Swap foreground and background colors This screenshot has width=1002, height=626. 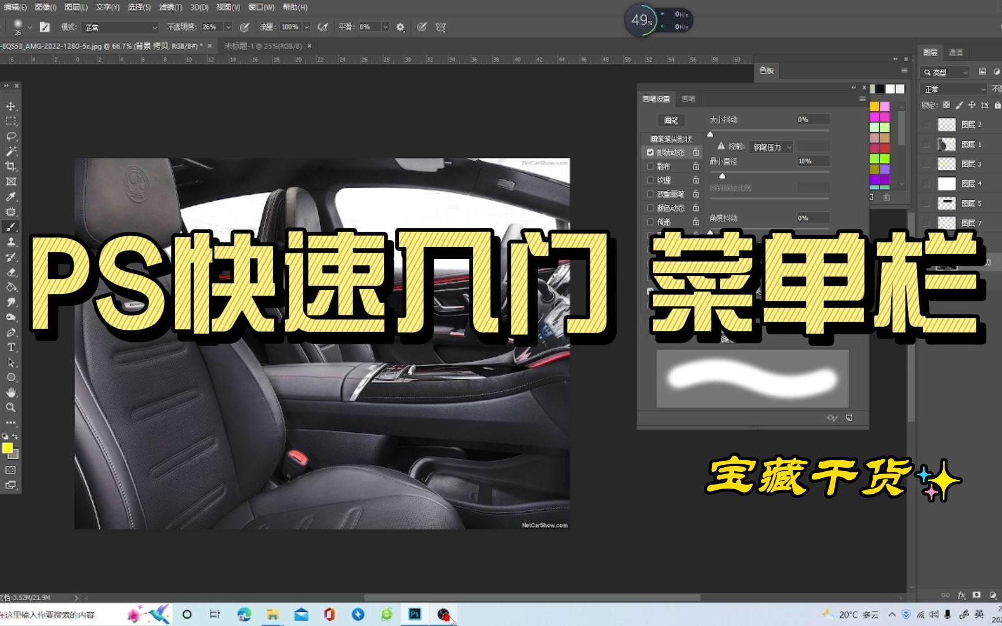point(15,436)
